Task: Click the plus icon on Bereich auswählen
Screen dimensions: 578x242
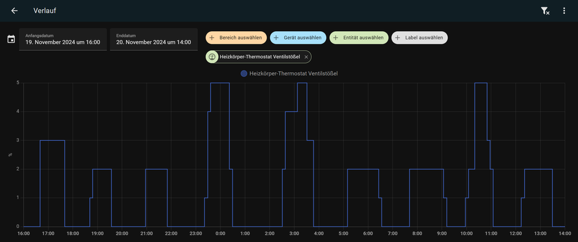Action: 212,38
